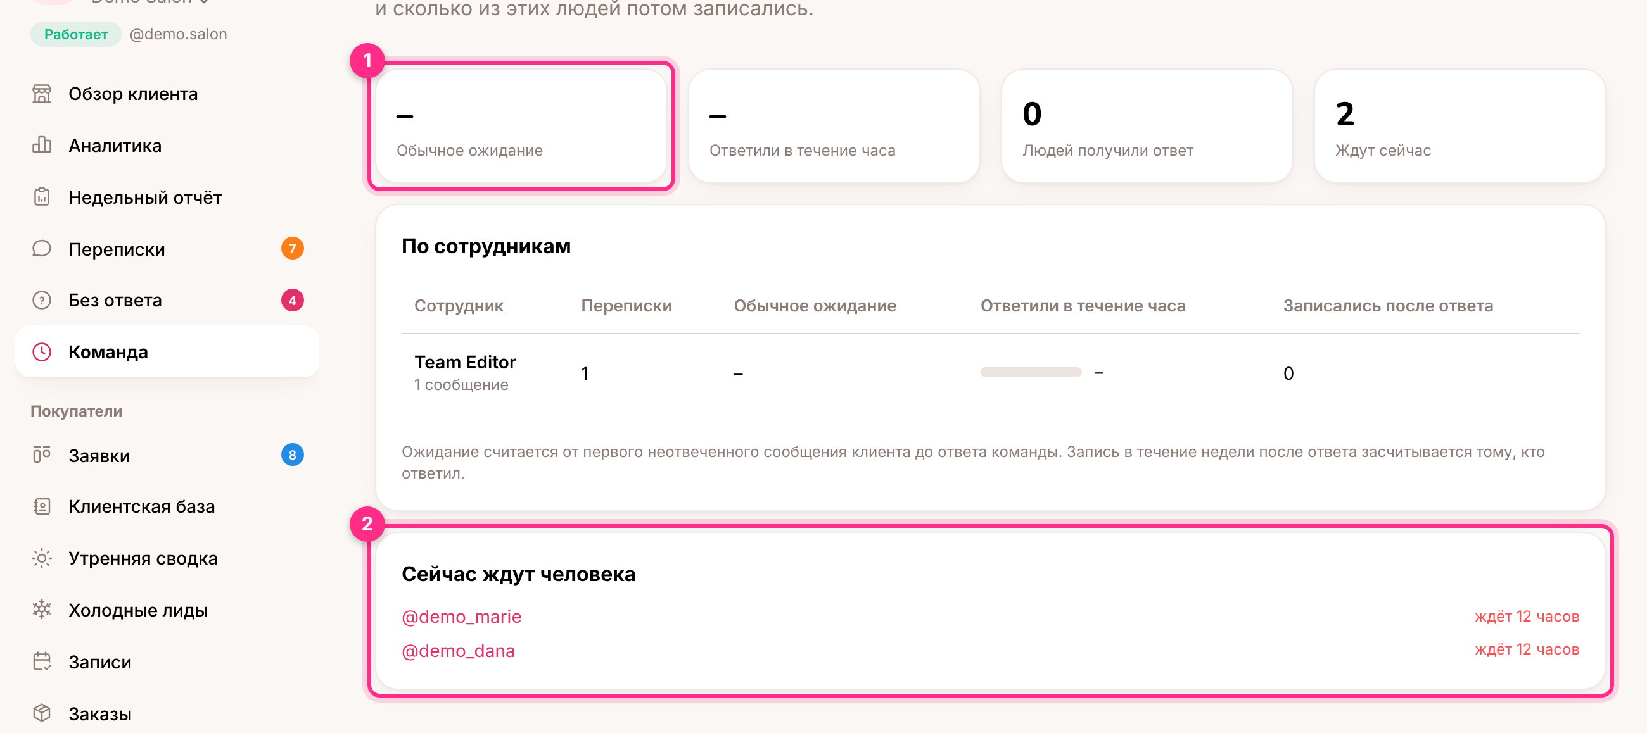Click the calendar icon beside Записи
The height and width of the screenshot is (733, 1647).
click(x=42, y=661)
